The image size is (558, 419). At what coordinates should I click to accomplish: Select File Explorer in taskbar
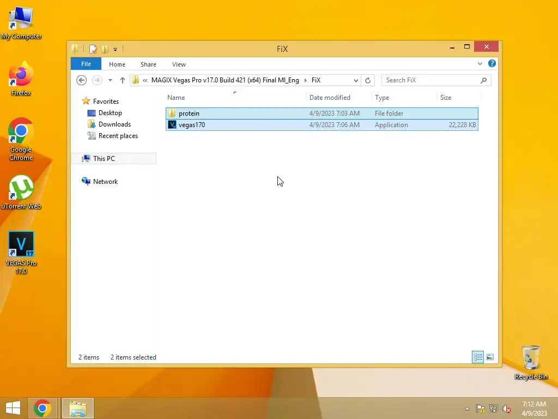pyautogui.click(x=78, y=408)
